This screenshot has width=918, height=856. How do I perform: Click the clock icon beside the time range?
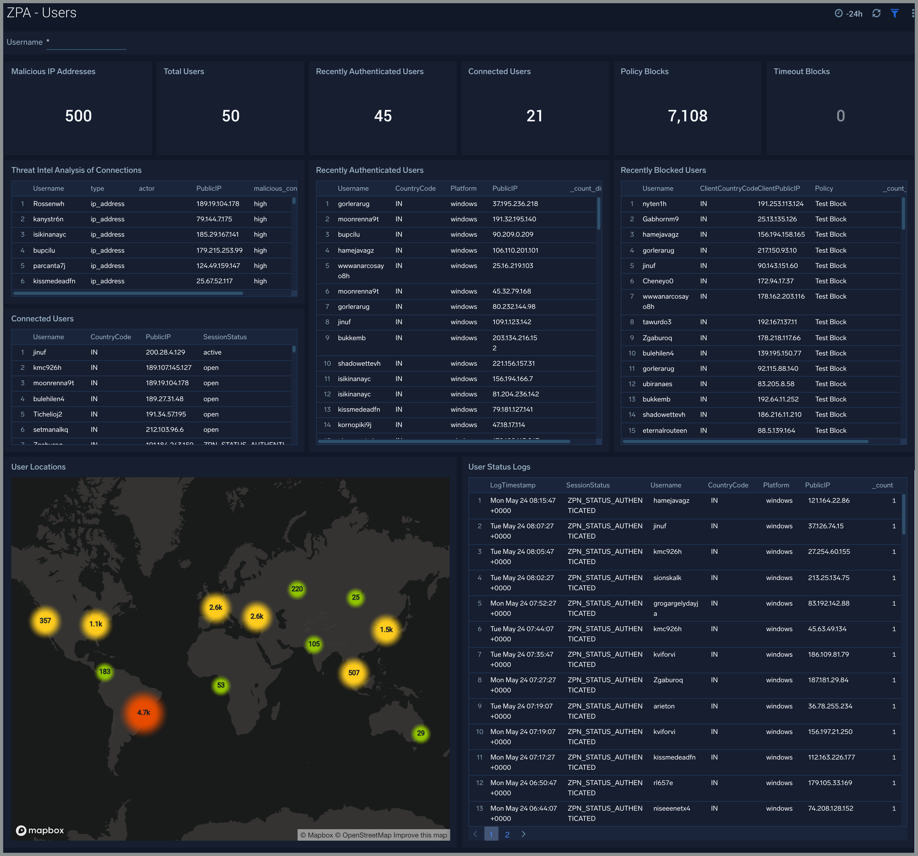[x=839, y=13]
